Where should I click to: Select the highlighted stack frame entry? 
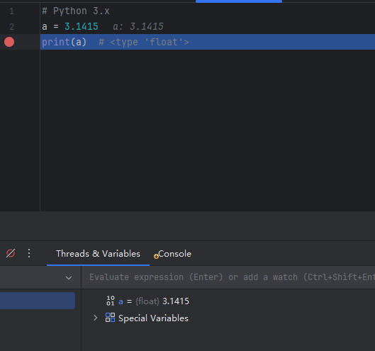38,301
